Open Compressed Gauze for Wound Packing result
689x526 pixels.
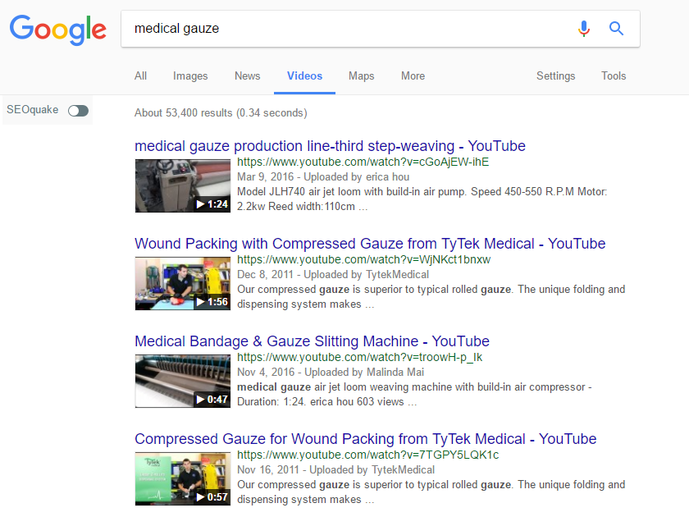pyautogui.click(x=366, y=438)
